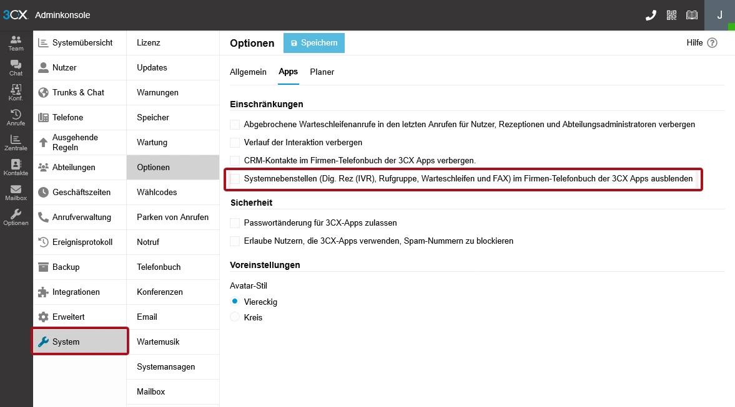This screenshot has width=735, height=407.
Task: Switch to the Planer tab
Action: tap(322, 72)
